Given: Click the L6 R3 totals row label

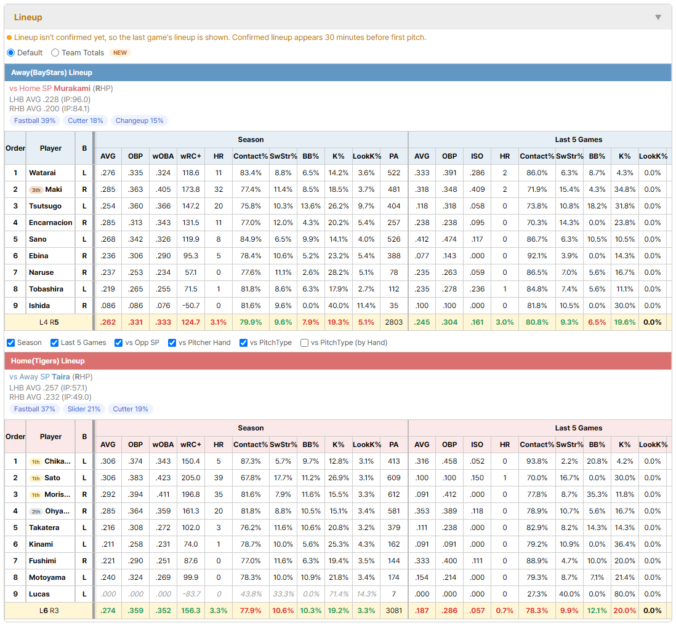Looking at the screenshot, I should [x=49, y=611].
